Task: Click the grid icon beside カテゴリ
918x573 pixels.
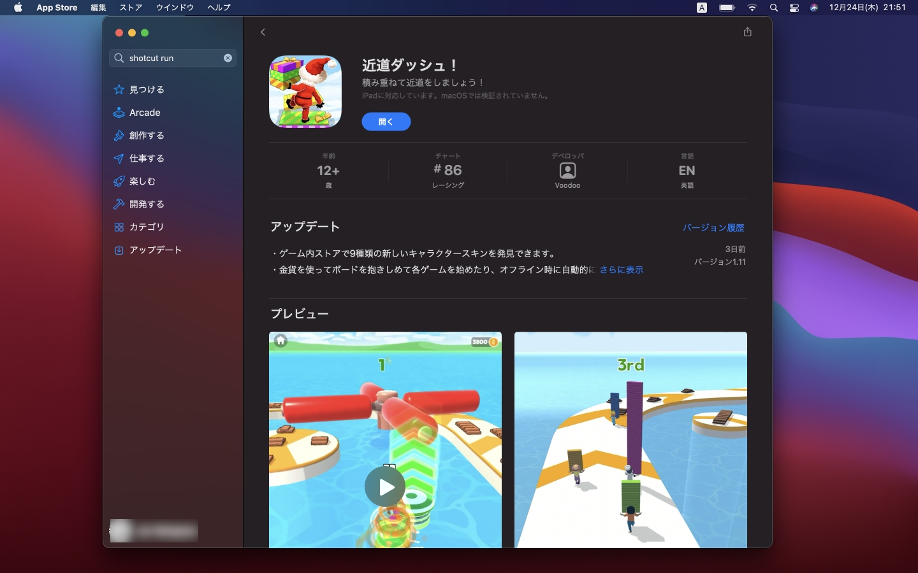Action: pyautogui.click(x=119, y=227)
